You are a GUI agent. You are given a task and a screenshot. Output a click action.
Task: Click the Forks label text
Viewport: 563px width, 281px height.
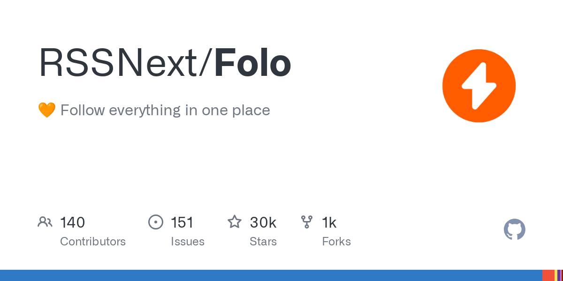[x=336, y=242]
